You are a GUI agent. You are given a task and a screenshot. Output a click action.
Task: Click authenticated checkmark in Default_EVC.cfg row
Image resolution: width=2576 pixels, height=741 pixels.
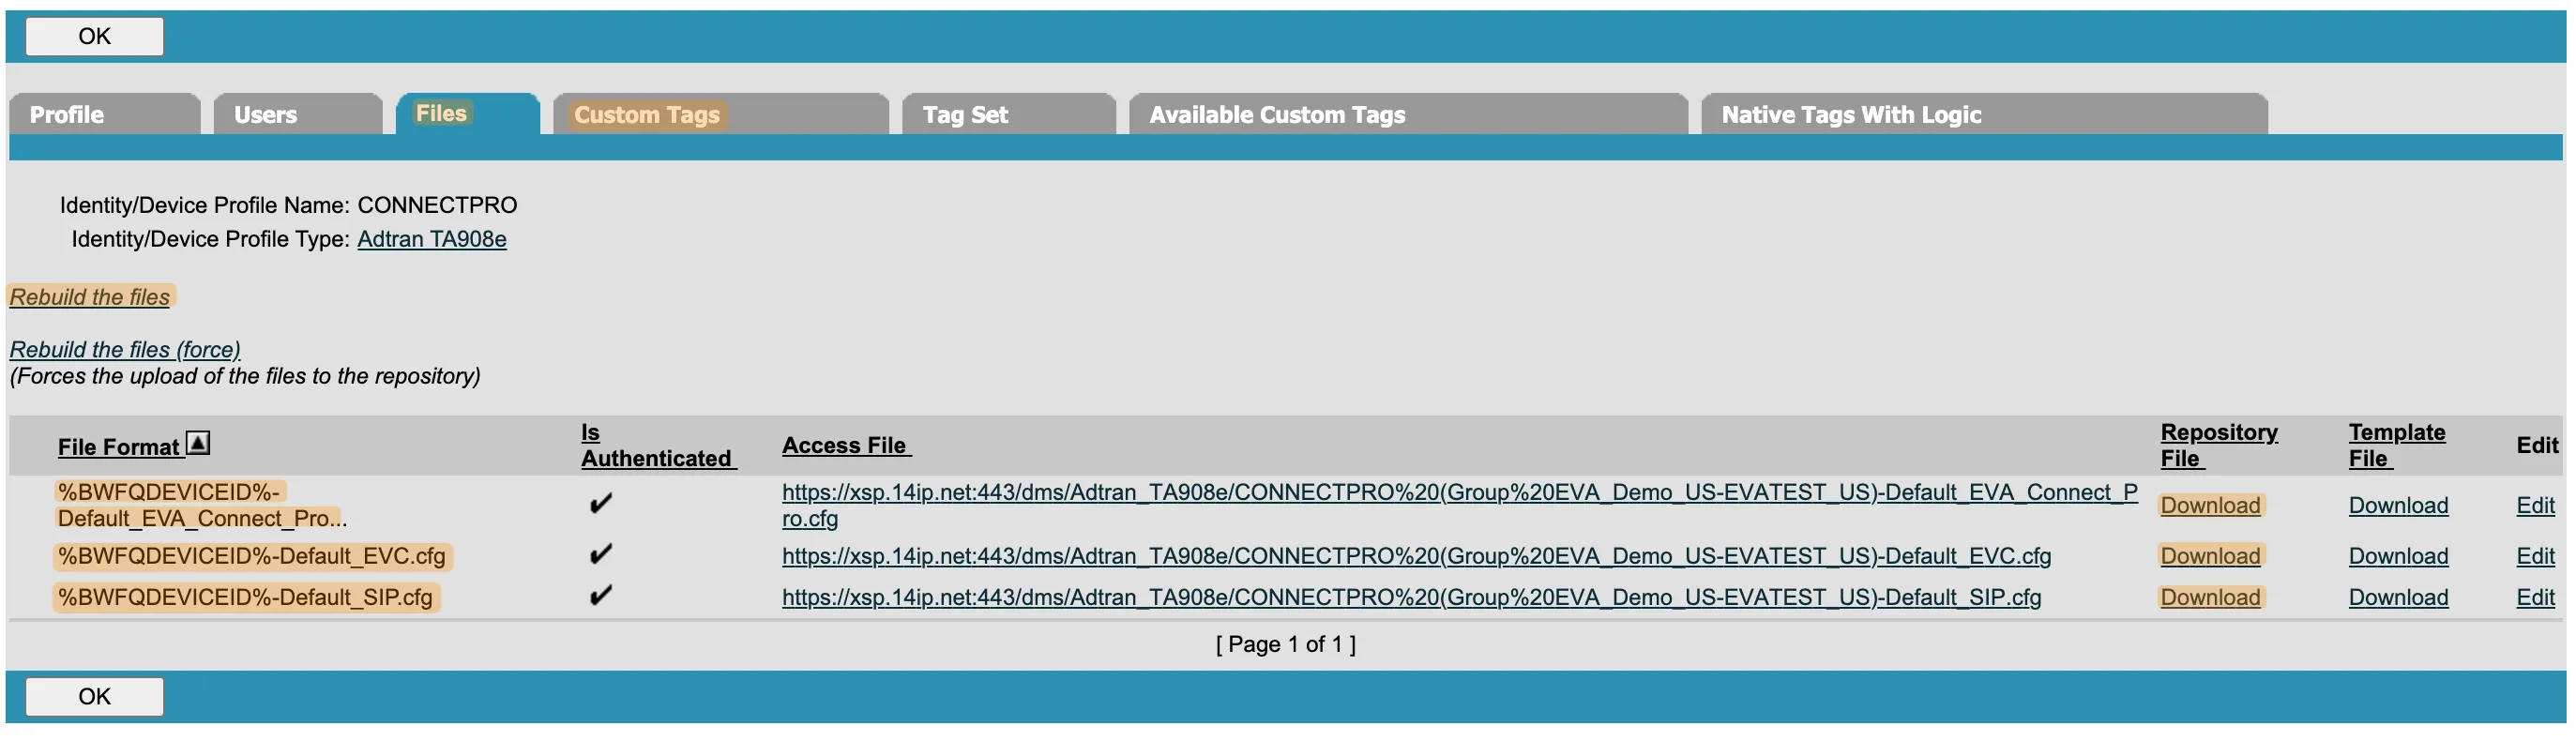click(600, 554)
